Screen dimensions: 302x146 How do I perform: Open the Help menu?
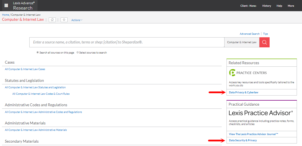[279, 6]
